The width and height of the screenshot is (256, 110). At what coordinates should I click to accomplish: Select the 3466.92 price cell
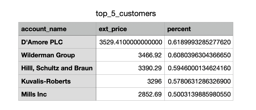tap(130, 55)
